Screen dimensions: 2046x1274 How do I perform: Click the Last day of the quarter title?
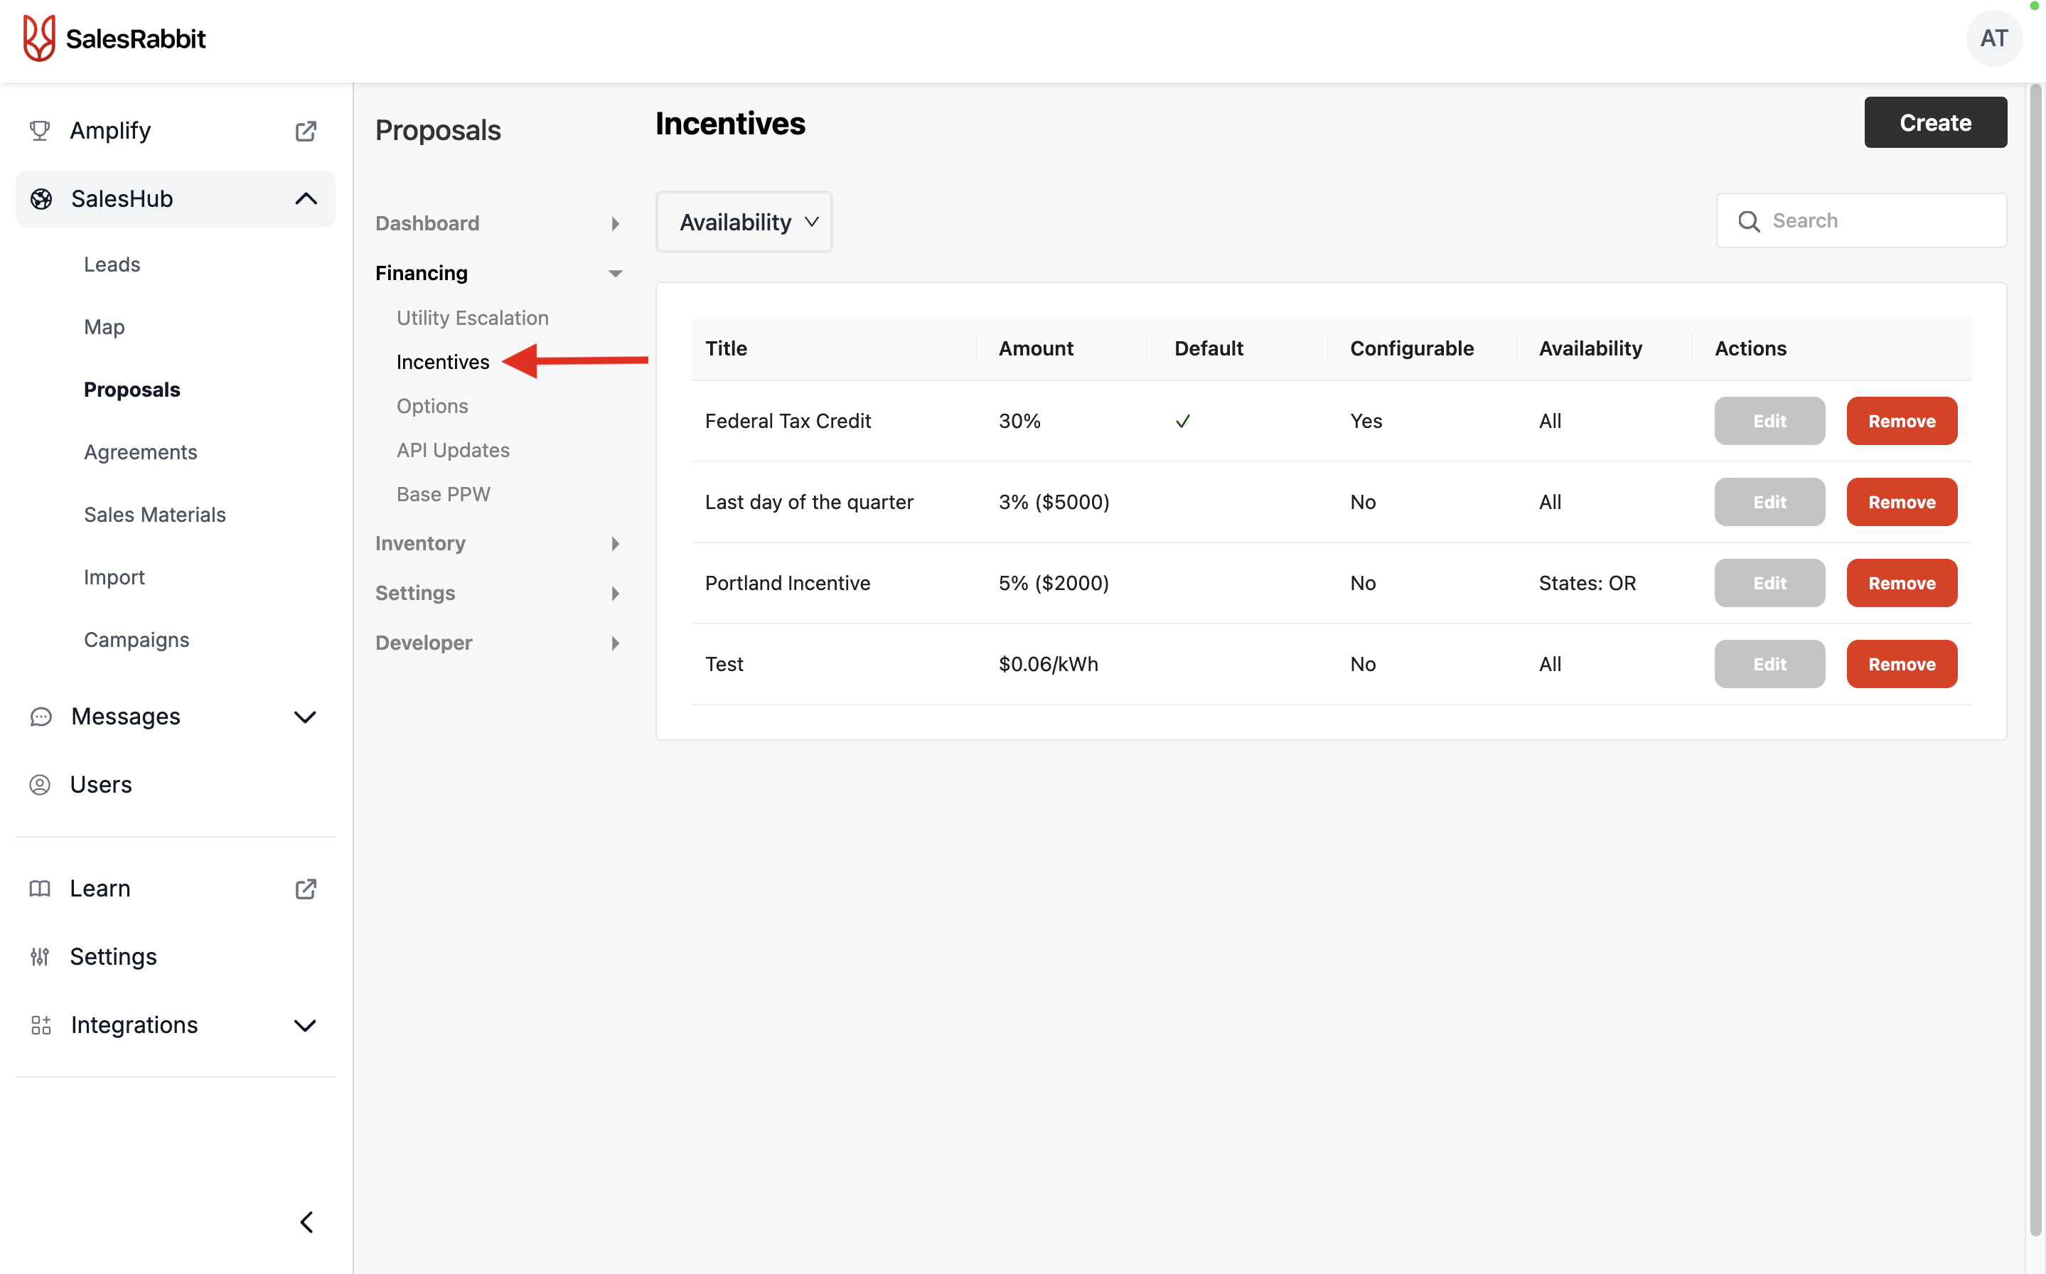tap(808, 502)
